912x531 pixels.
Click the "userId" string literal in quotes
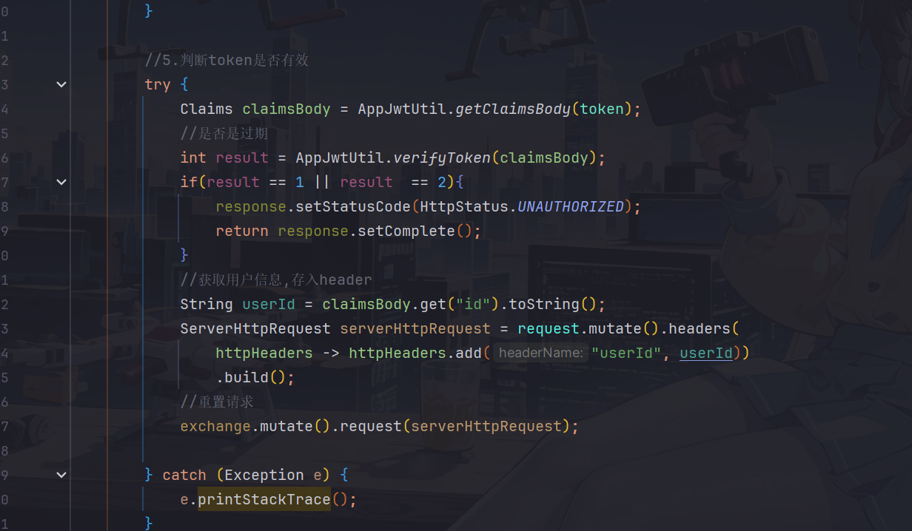tap(626, 353)
